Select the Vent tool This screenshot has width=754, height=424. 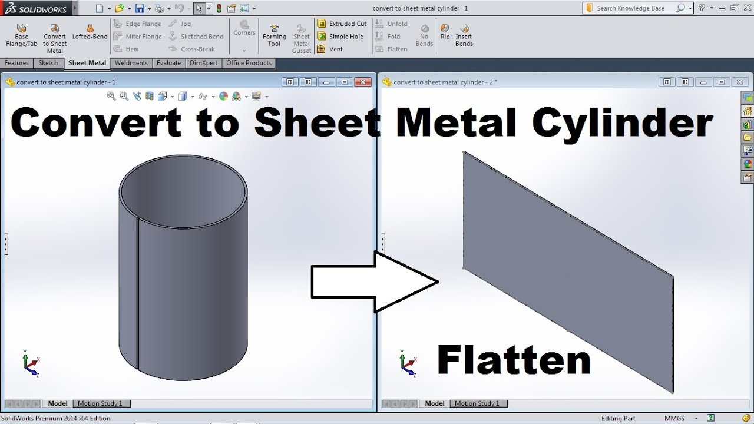330,49
